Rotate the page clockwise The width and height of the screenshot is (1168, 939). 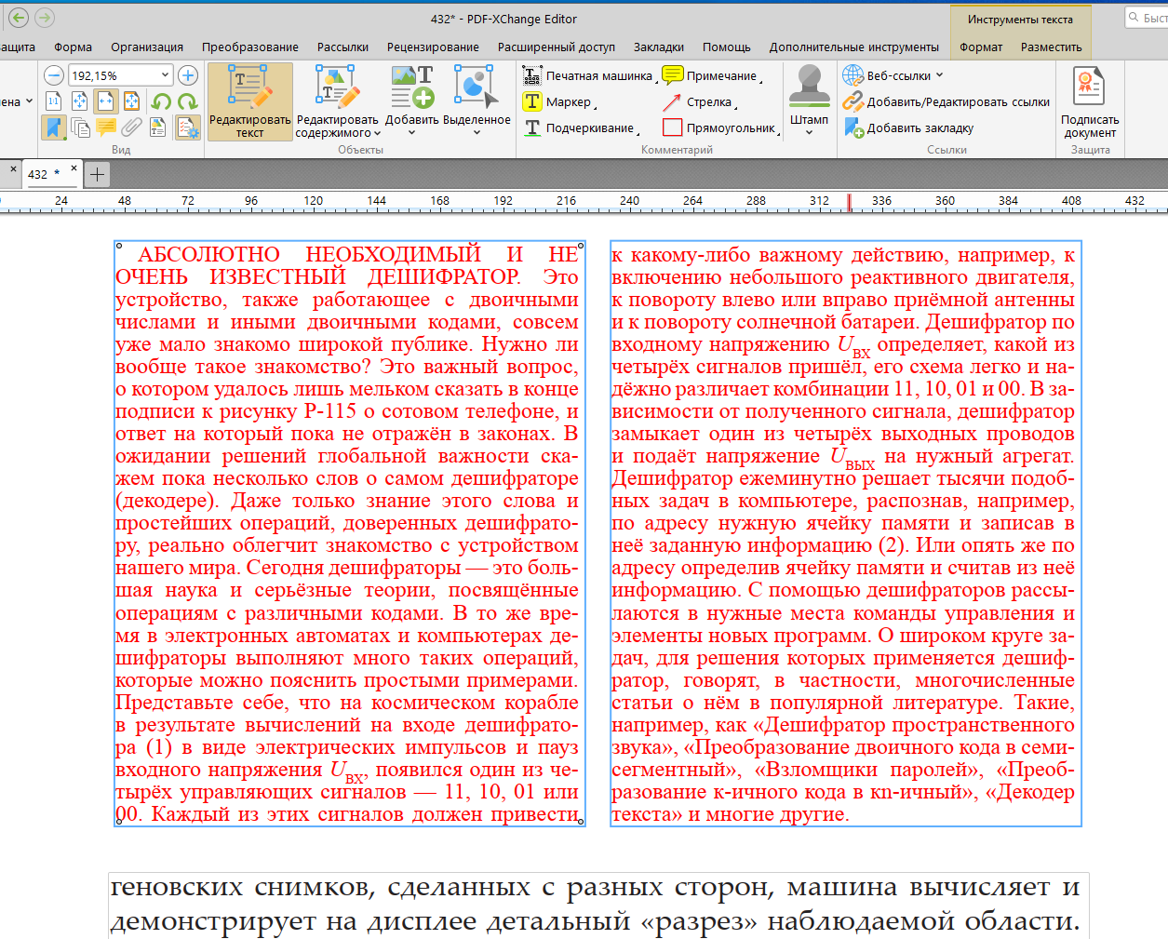[x=187, y=101]
